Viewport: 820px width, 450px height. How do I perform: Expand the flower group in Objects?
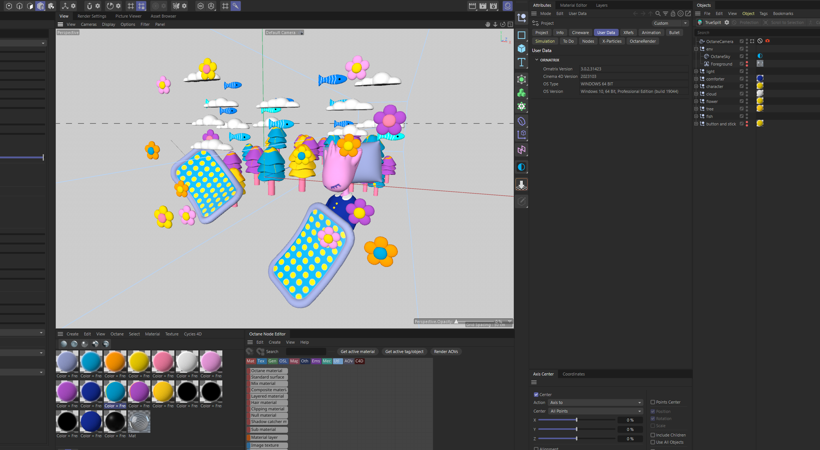pos(696,101)
